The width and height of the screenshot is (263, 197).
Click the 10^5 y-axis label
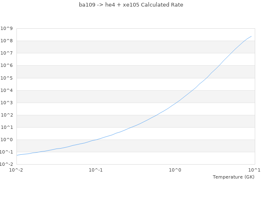[7, 78]
